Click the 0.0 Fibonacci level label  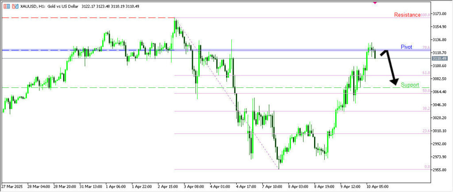pos(427,167)
